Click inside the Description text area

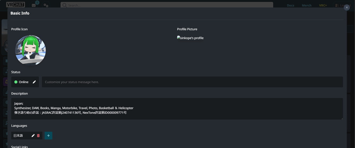point(177,109)
